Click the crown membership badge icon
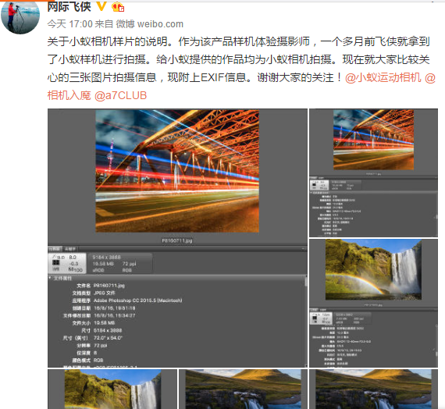The height and width of the screenshot is (409, 445). click(x=118, y=7)
